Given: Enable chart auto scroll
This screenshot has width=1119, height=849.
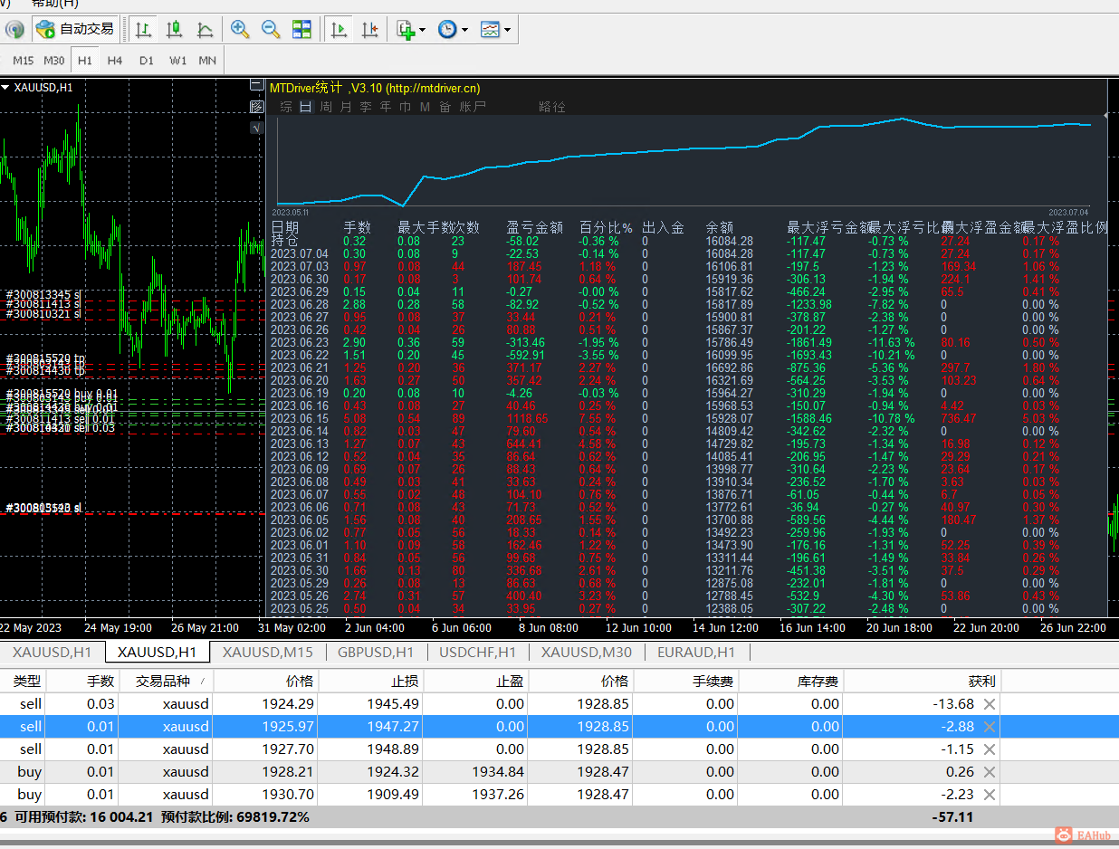Looking at the screenshot, I should point(340,29).
